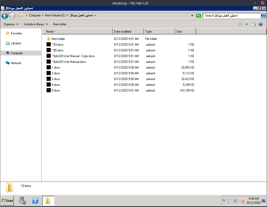
Task: Click the New folder toolbar button
Action: pos(60,24)
